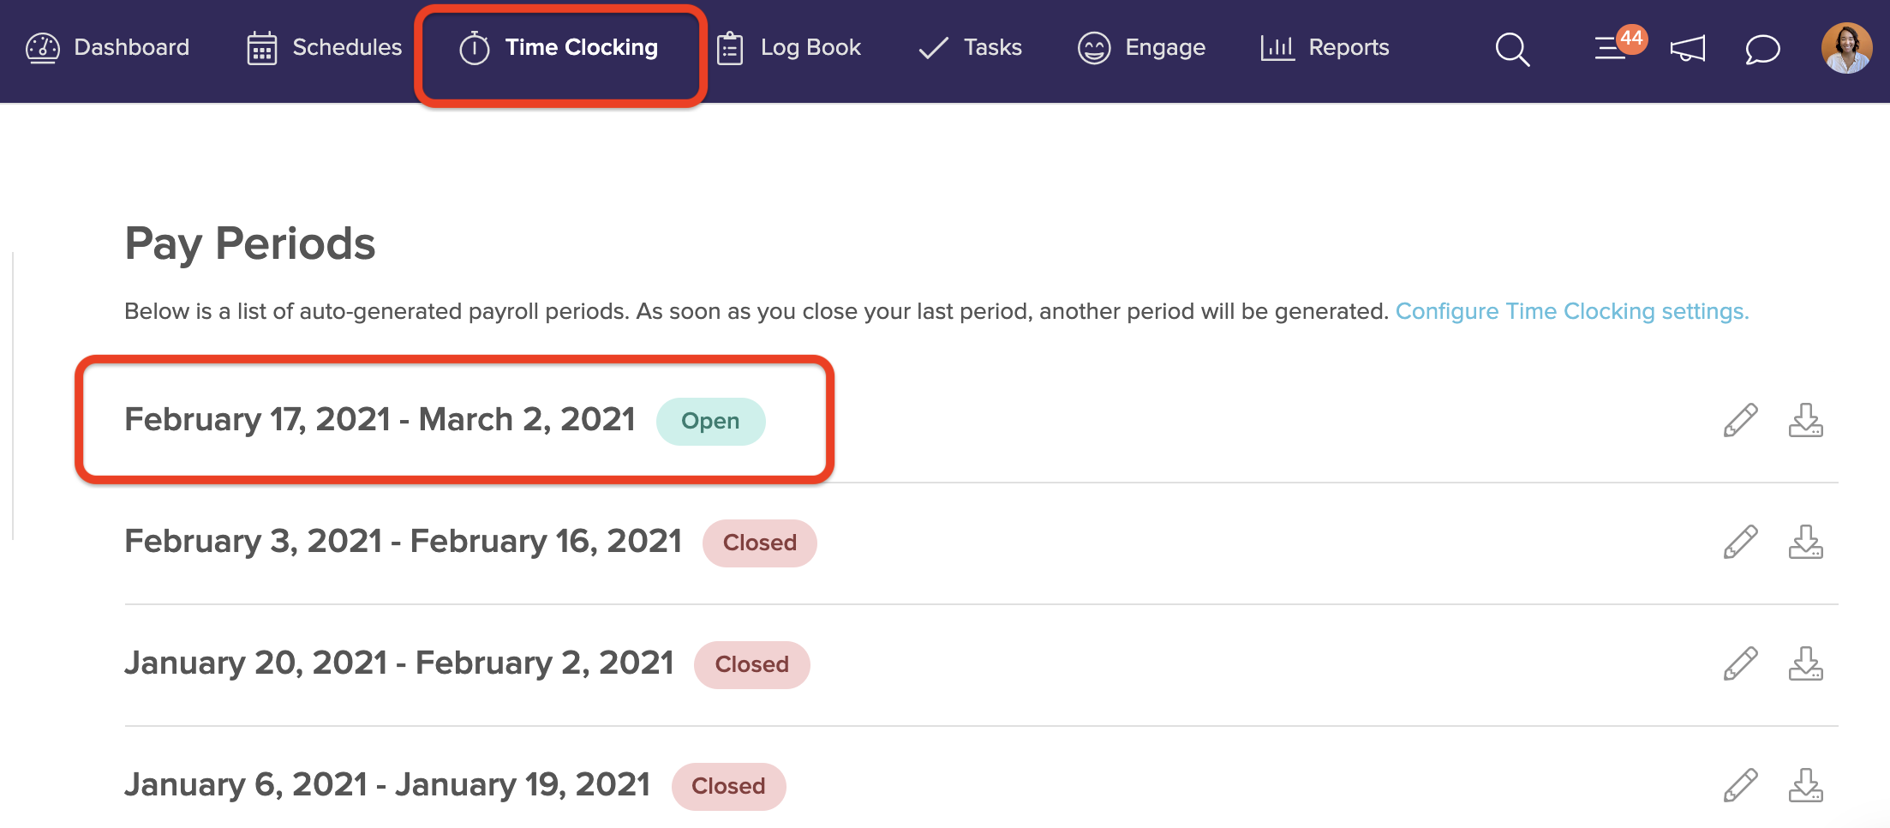1890x828 pixels.
Task: Open the February 17 - March 2 period
Action: coord(380,419)
